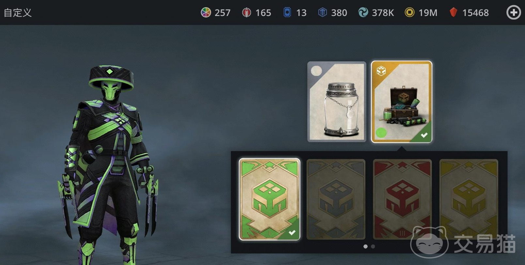The image size is (525, 265).
Task: Click the green color dot on chest card
Action: [x=381, y=132]
